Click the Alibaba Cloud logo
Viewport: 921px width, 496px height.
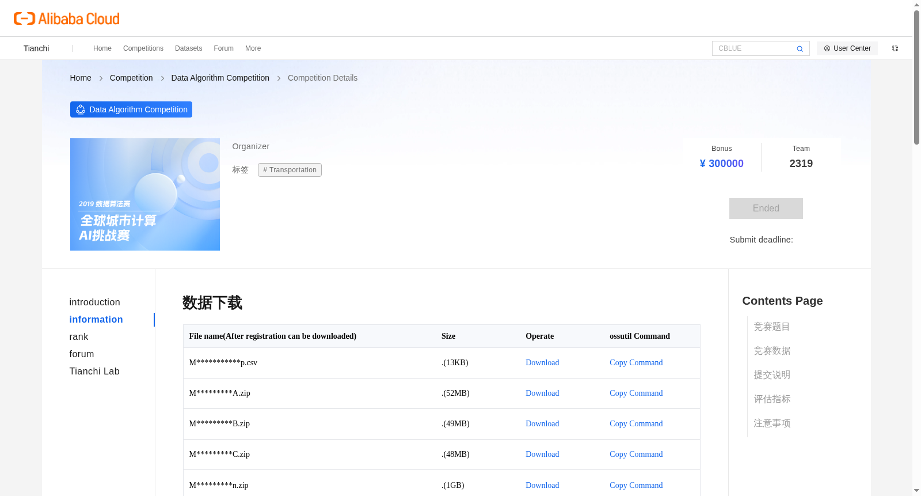[67, 19]
